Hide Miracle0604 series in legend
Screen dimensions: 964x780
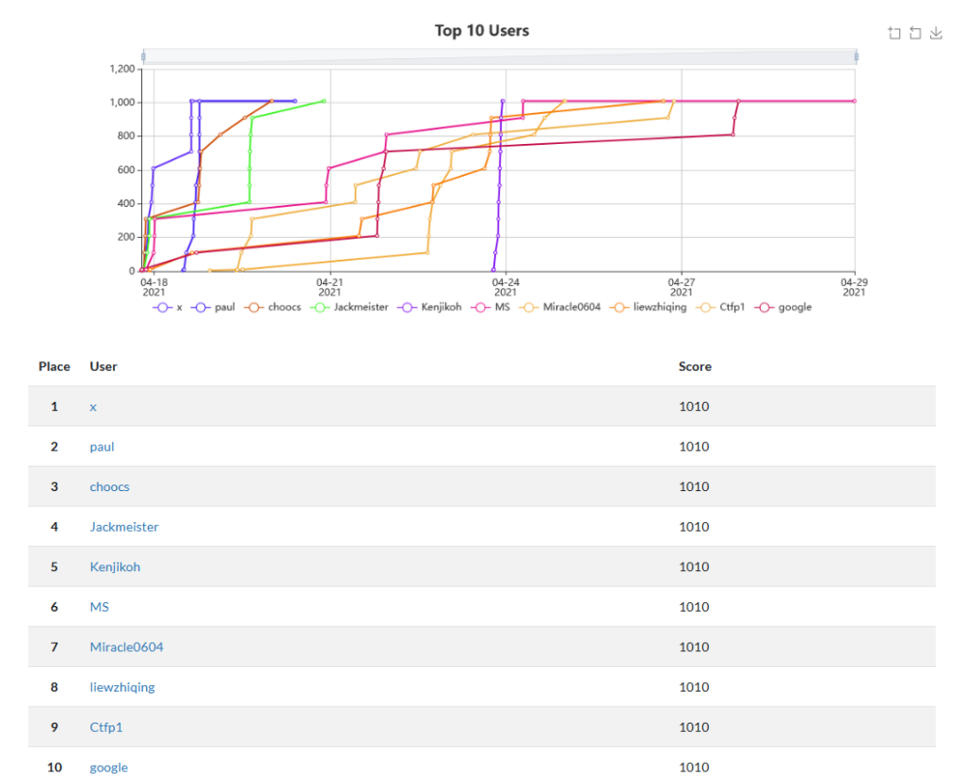[x=559, y=308]
